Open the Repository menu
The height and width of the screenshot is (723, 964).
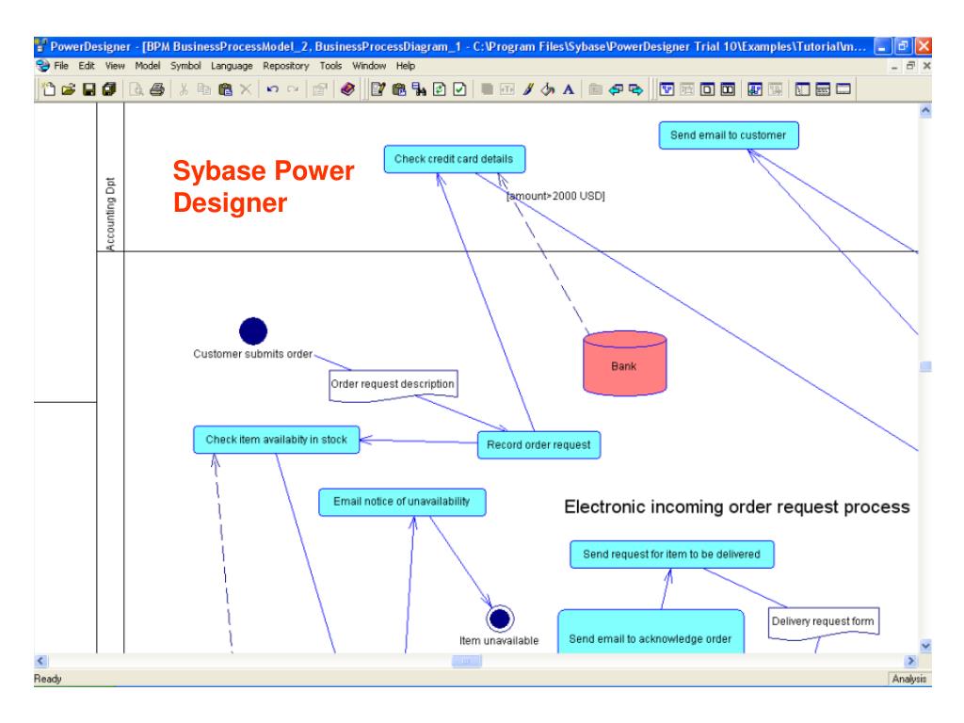(286, 66)
